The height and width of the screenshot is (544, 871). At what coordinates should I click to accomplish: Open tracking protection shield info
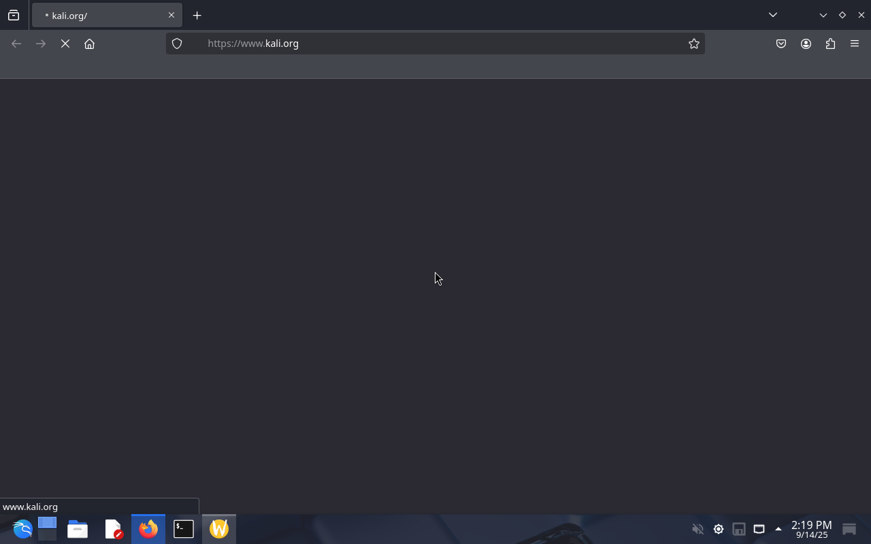(177, 44)
